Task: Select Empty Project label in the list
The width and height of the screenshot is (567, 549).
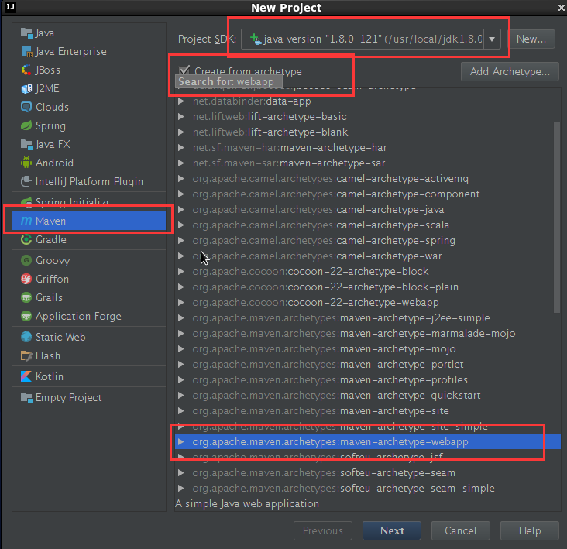Action: (69, 397)
